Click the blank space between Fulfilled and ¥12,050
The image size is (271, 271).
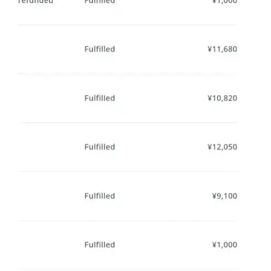pyautogui.click(x=161, y=147)
